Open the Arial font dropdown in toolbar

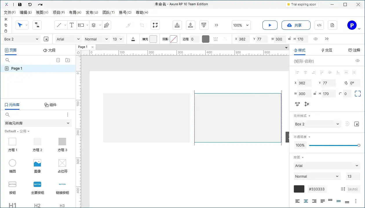pyautogui.click(x=68, y=39)
